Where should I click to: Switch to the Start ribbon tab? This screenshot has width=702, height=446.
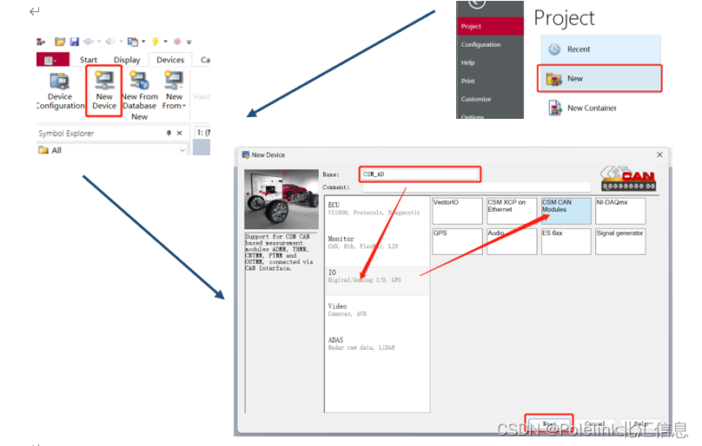click(89, 60)
